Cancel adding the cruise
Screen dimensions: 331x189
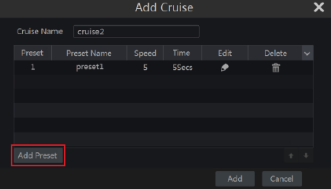coord(282,179)
